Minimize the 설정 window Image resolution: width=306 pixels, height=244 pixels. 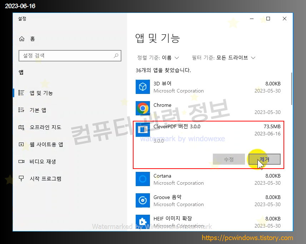coord(252,19)
